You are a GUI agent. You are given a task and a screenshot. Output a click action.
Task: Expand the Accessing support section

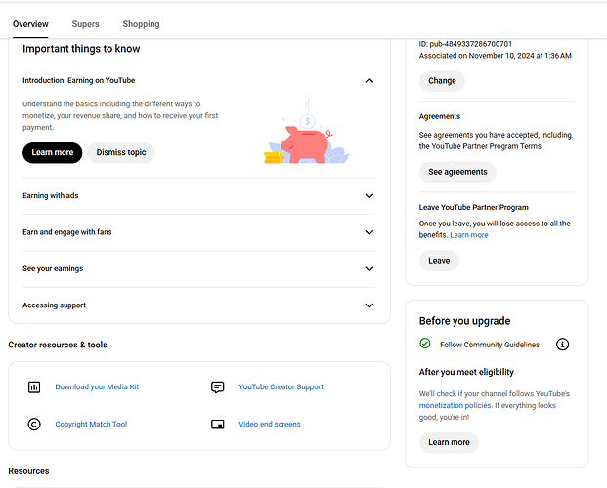369,305
